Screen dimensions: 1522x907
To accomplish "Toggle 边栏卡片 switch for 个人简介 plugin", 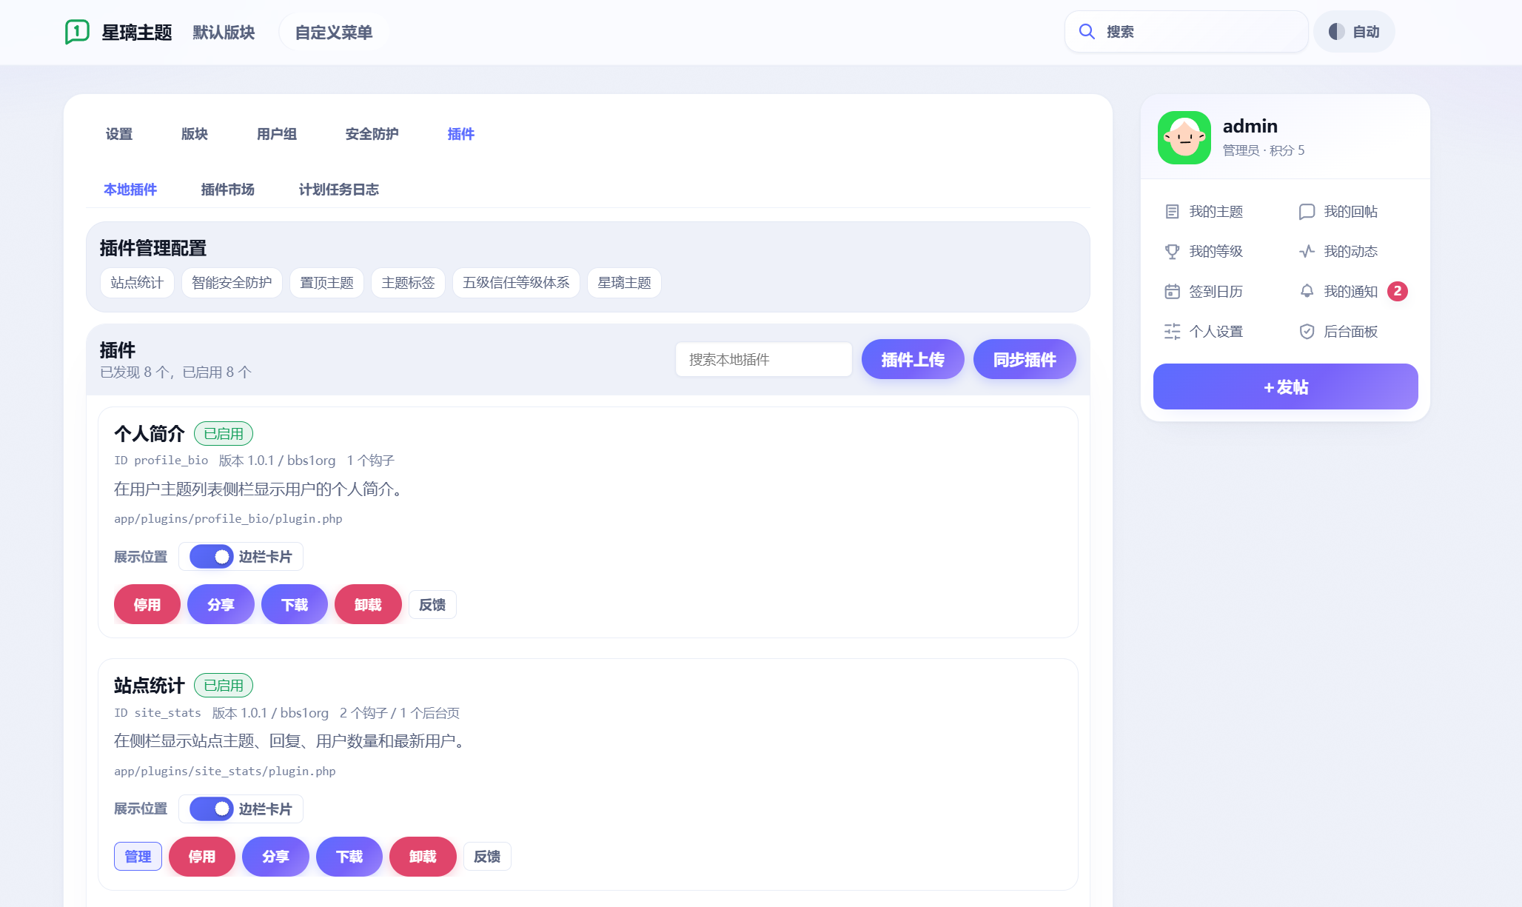I will pyautogui.click(x=211, y=557).
